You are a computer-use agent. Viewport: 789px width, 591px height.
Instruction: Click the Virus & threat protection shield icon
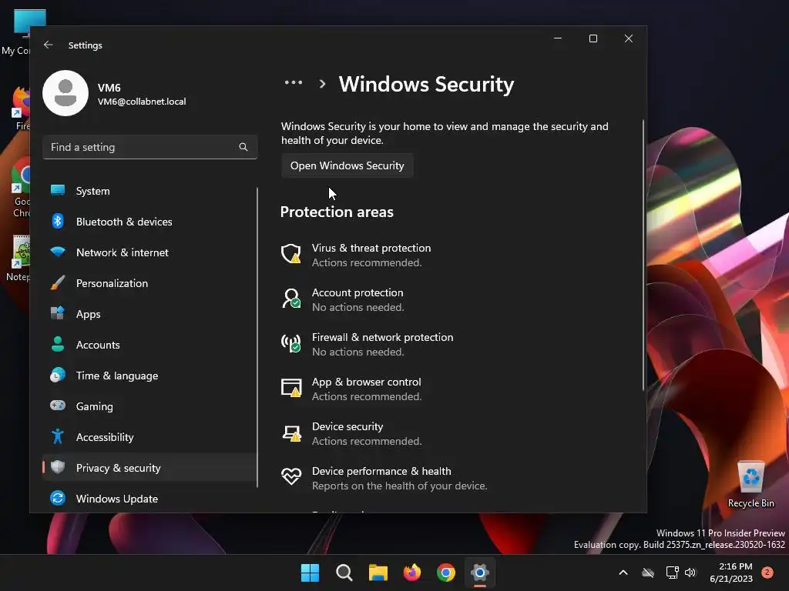[290, 254]
